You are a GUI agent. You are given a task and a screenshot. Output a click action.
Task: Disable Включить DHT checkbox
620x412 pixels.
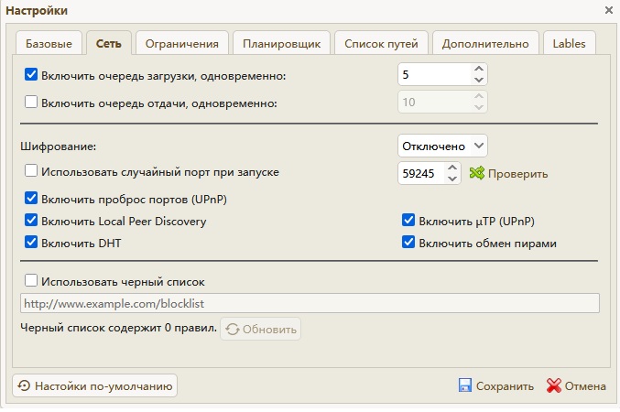click(x=31, y=242)
